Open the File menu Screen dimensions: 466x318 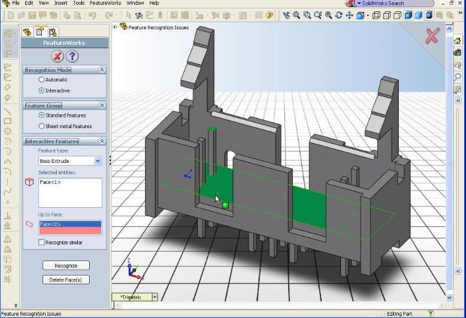[16, 3]
